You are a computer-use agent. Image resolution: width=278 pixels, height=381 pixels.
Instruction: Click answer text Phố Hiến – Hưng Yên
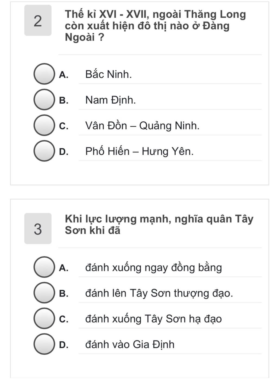140,151
